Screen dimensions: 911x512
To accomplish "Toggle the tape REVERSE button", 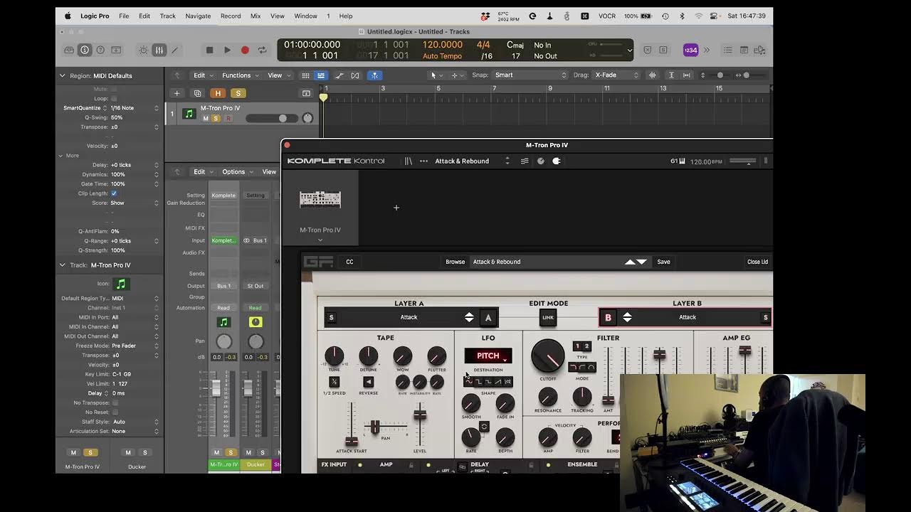I will tap(368, 383).
